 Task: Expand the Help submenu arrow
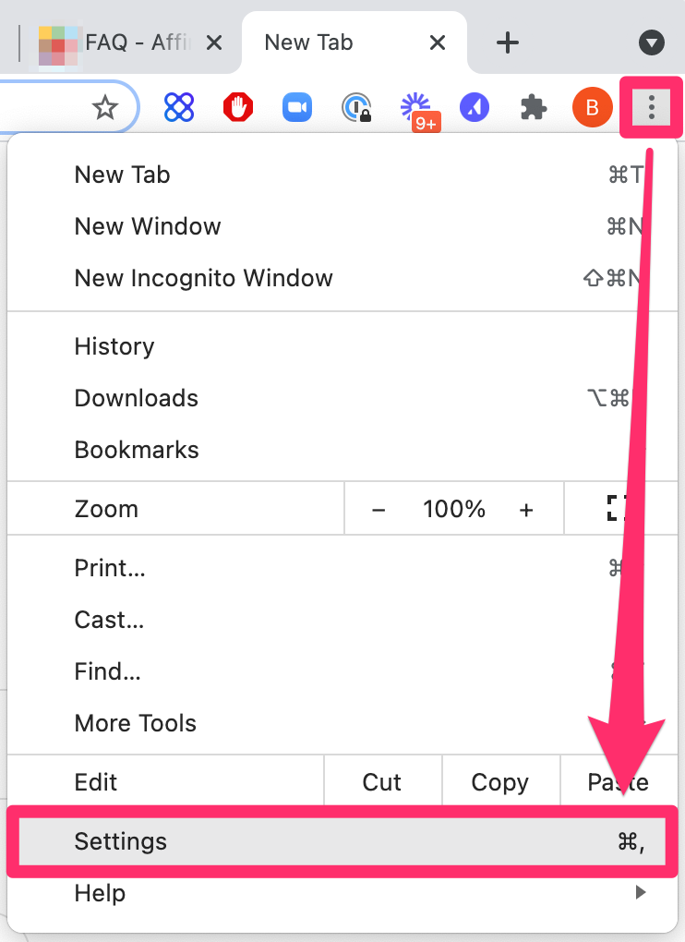(x=639, y=892)
